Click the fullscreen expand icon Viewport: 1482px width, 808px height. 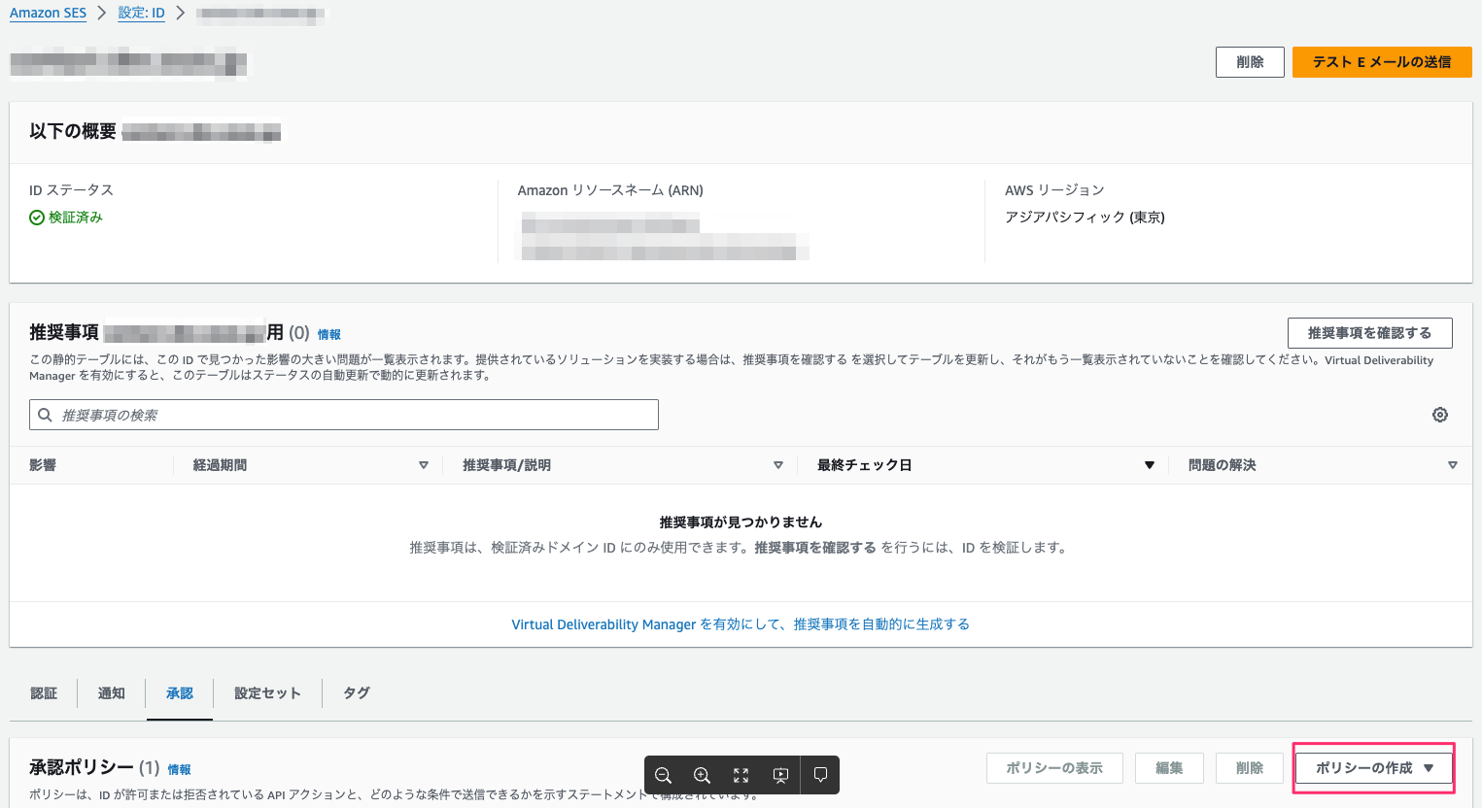click(741, 774)
